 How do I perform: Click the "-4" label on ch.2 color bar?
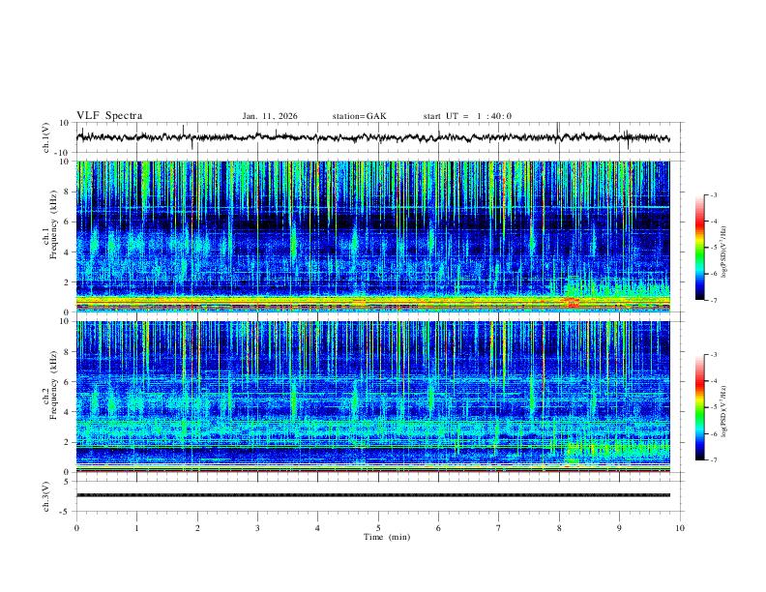[x=713, y=381]
